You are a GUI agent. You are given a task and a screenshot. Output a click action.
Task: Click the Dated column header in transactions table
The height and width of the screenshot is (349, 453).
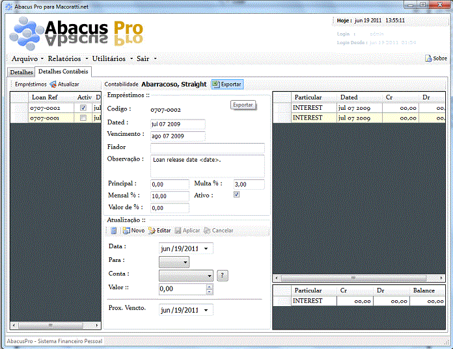pyautogui.click(x=359, y=97)
